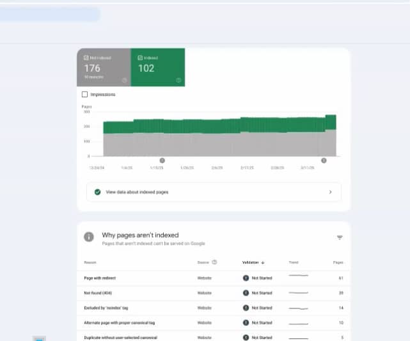Open Duplicate without user-selected canonical row

point(120,337)
